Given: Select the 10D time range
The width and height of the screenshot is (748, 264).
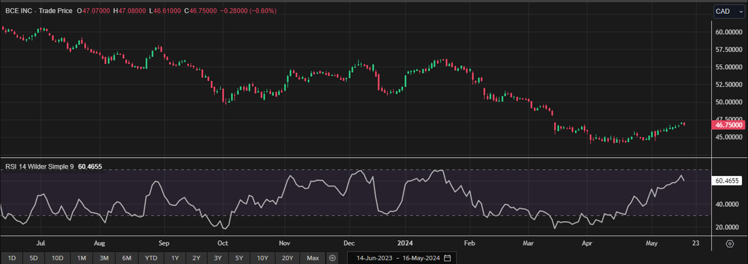Looking at the screenshot, I should click(58, 258).
